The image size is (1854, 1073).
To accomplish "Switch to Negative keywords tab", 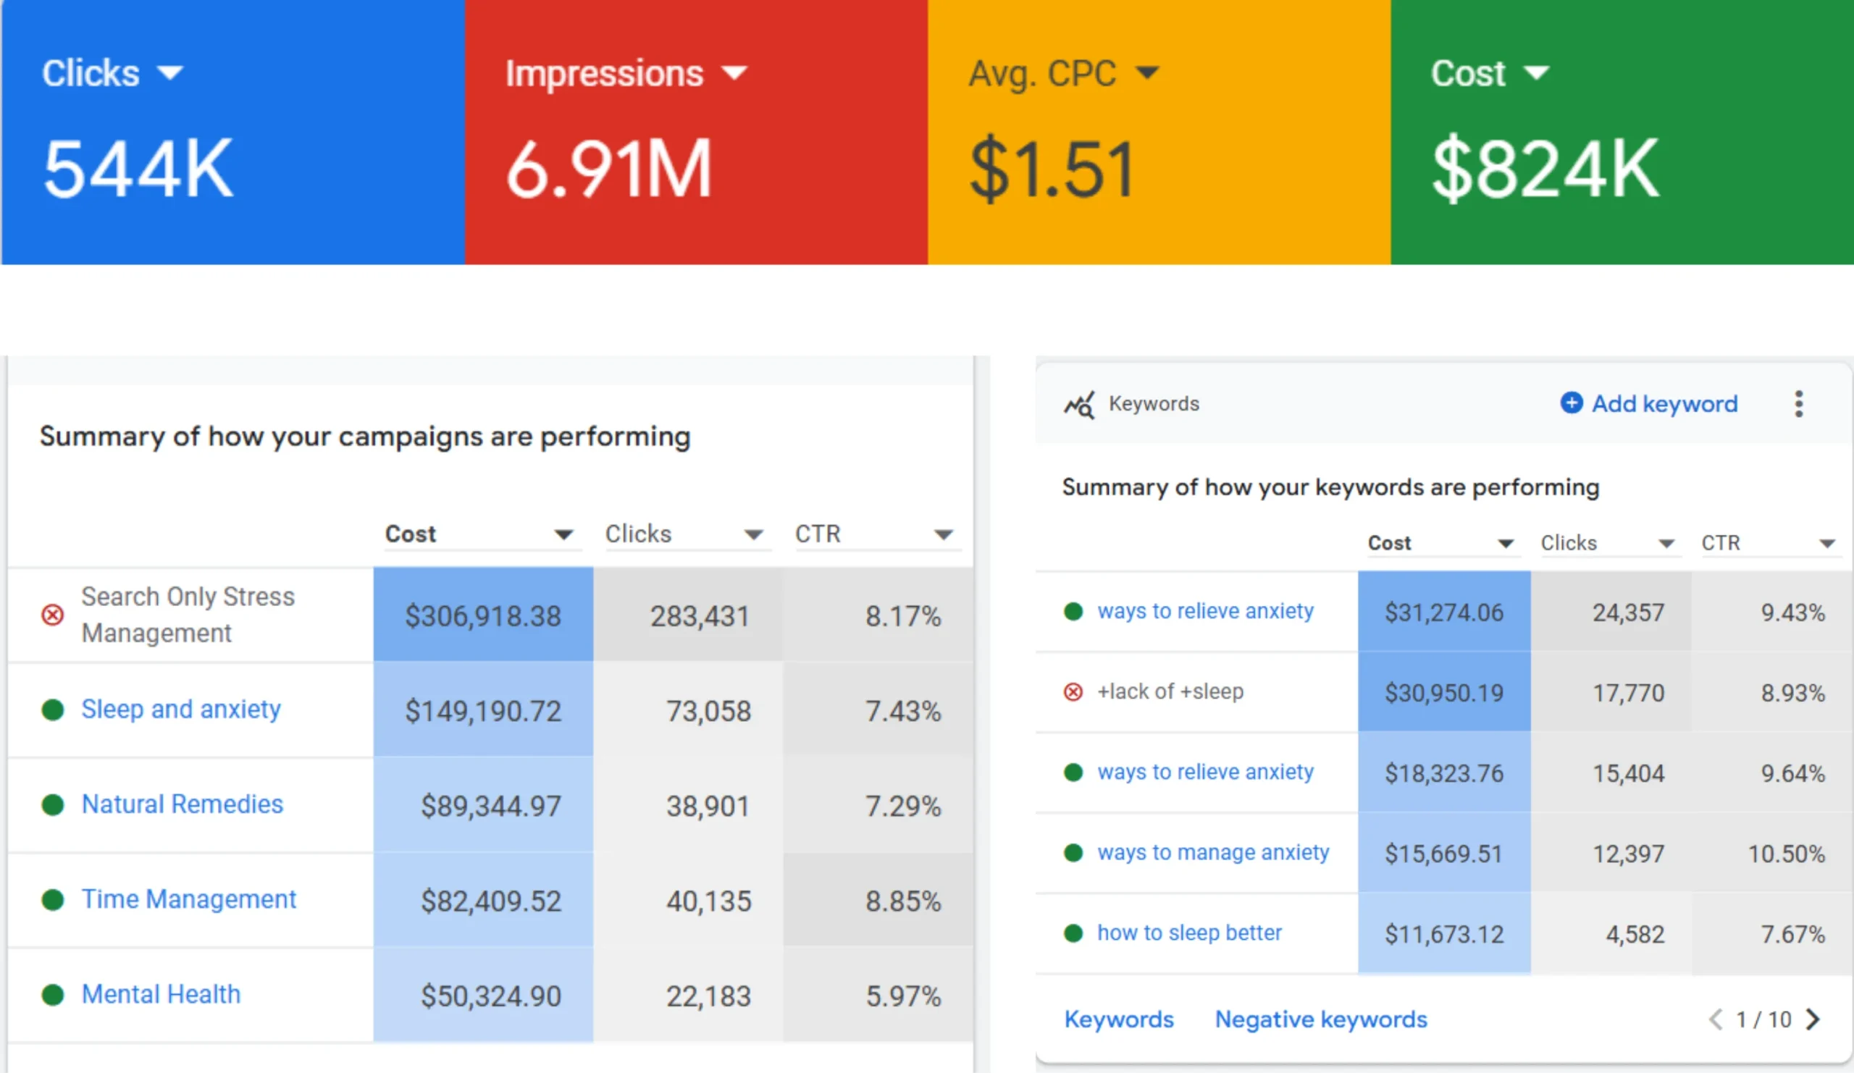I will coord(1320,1019).
